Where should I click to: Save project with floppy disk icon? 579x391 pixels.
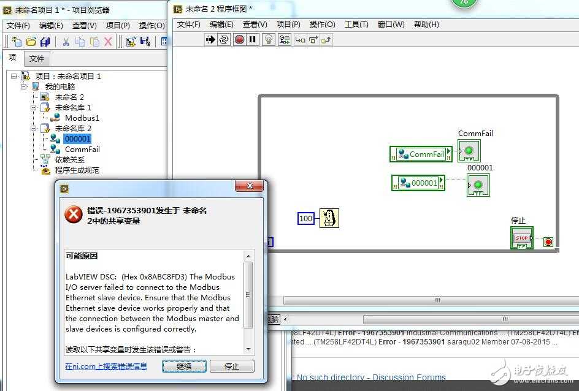pos(45,42)
